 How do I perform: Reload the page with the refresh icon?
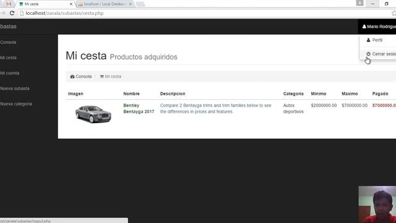[12, 13]
